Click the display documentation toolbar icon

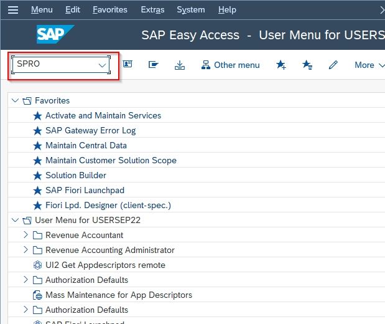(154, 65)
